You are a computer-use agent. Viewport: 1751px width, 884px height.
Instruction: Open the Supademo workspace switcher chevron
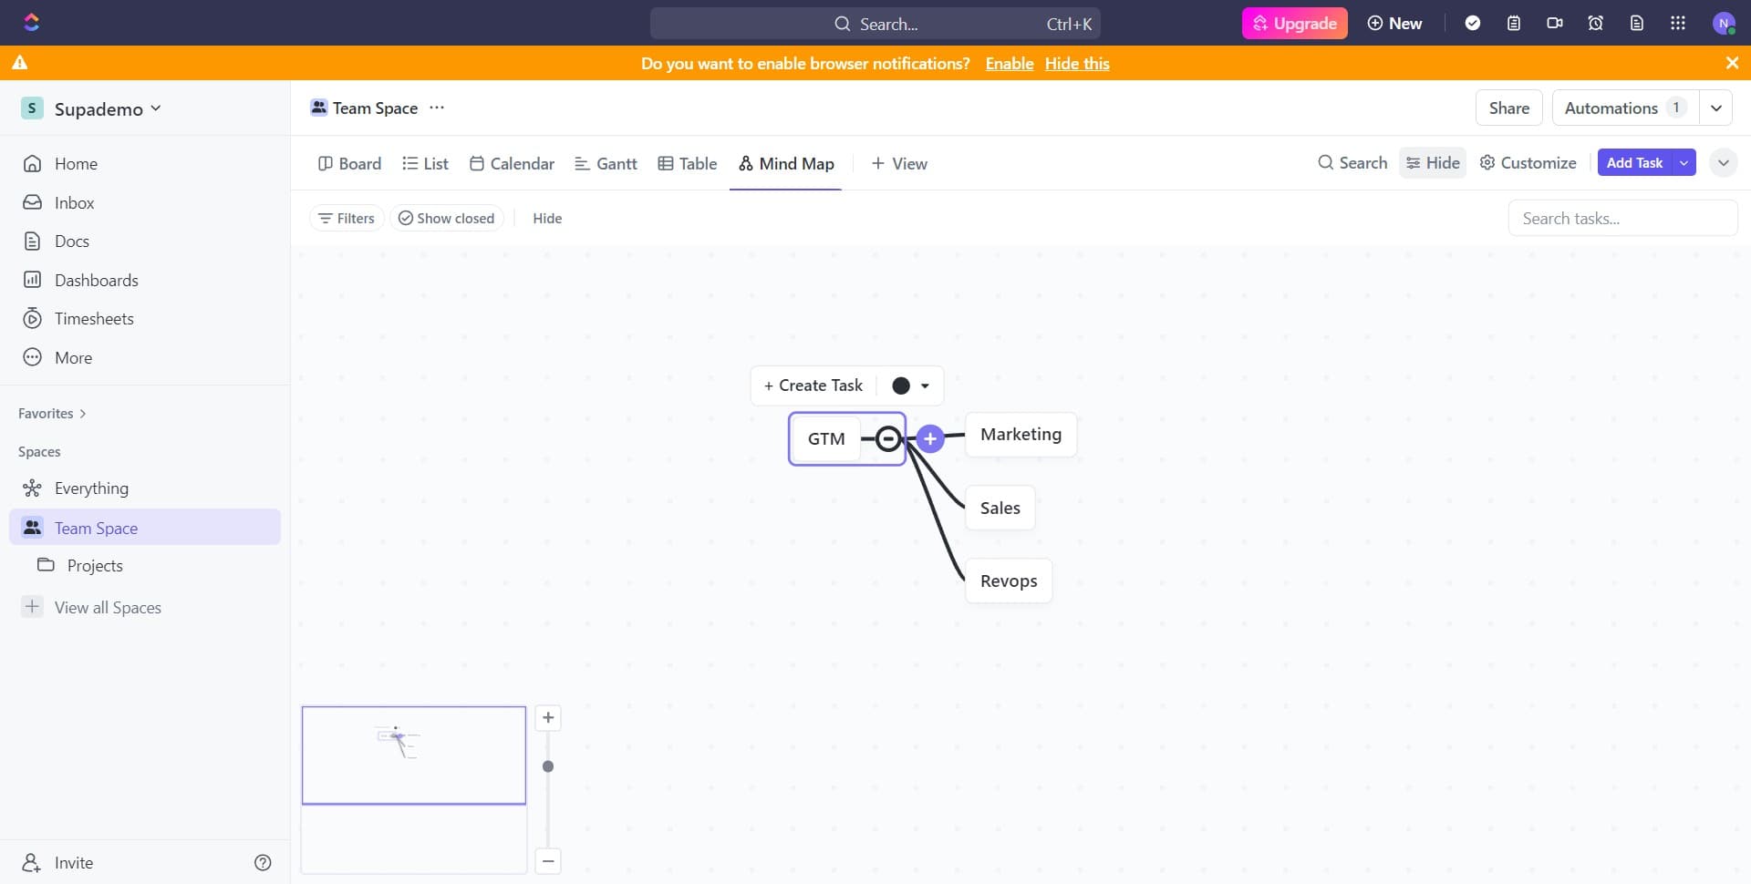click(x=158, y=108)
